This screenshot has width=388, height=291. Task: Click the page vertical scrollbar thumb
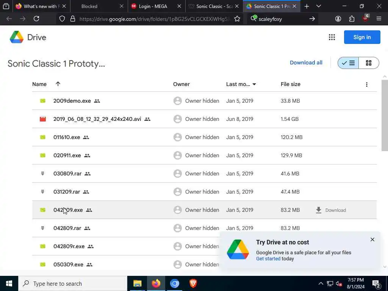(385, 115)
